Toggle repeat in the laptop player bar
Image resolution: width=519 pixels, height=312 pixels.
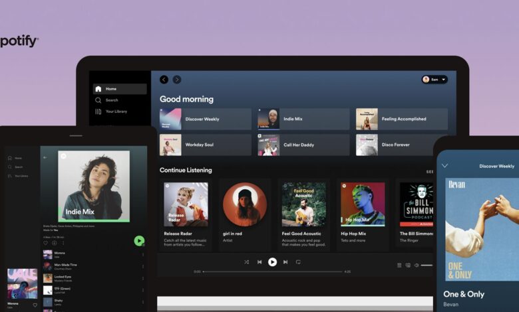pyautogui.click(x=298, y=262)
